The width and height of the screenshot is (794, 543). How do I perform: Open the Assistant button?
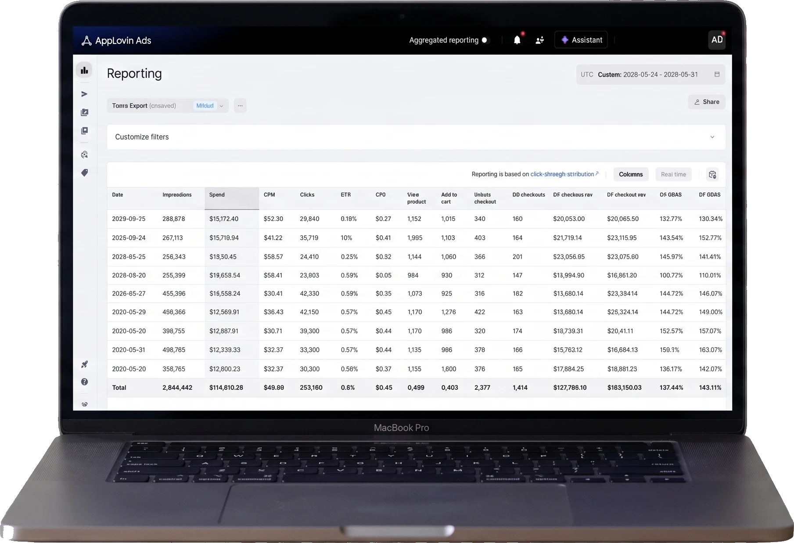click(x=581, y=40)
